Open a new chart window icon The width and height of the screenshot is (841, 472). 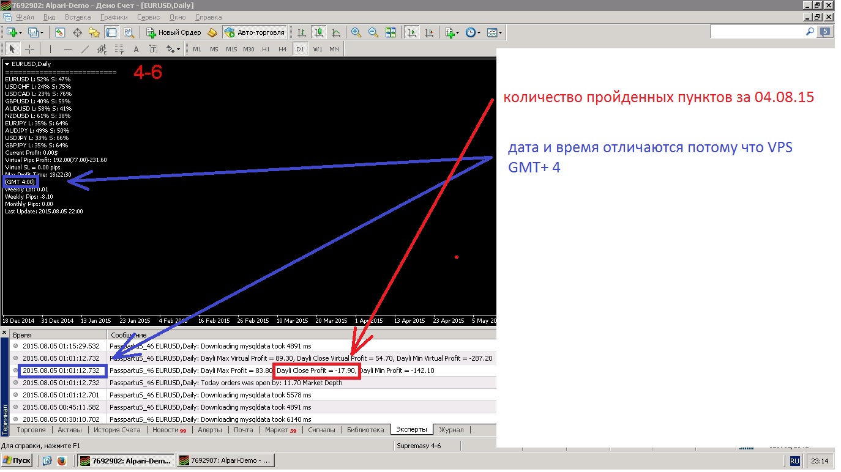[x=12, y=32]
